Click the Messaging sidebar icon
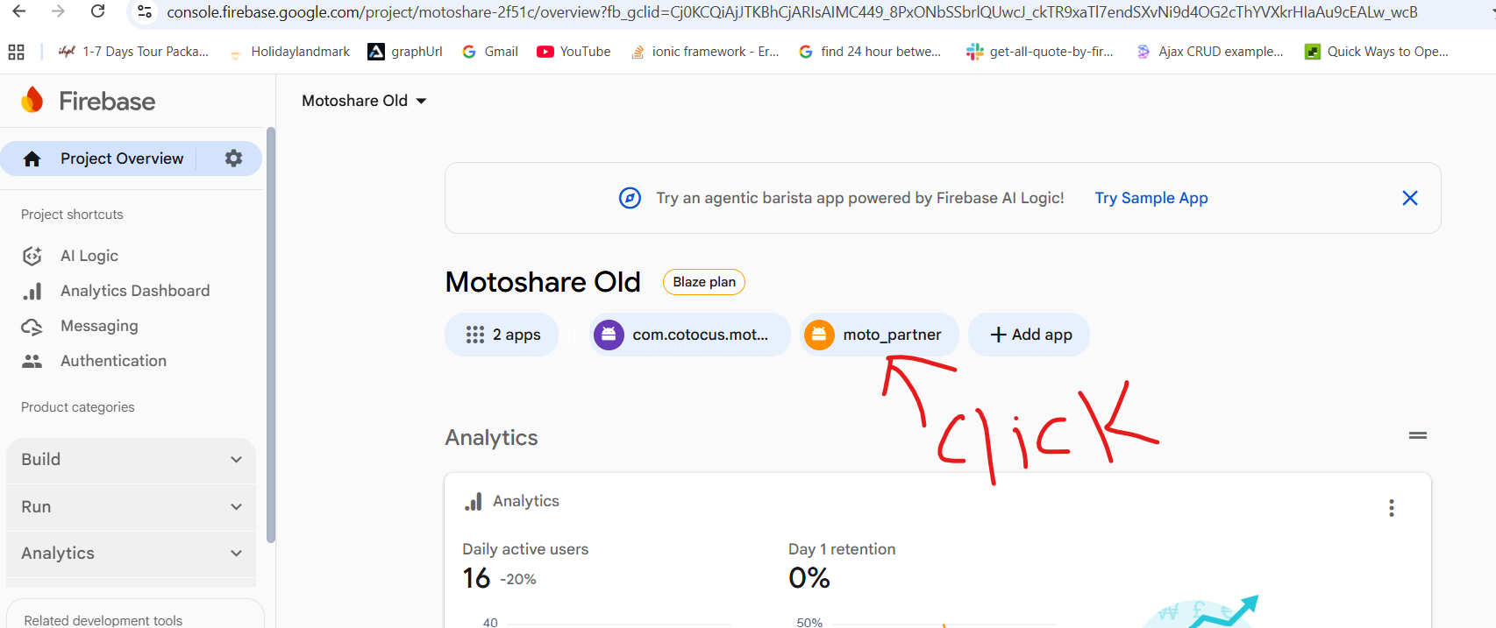This screenshot has height=628, width=1496. pos(32,326)
